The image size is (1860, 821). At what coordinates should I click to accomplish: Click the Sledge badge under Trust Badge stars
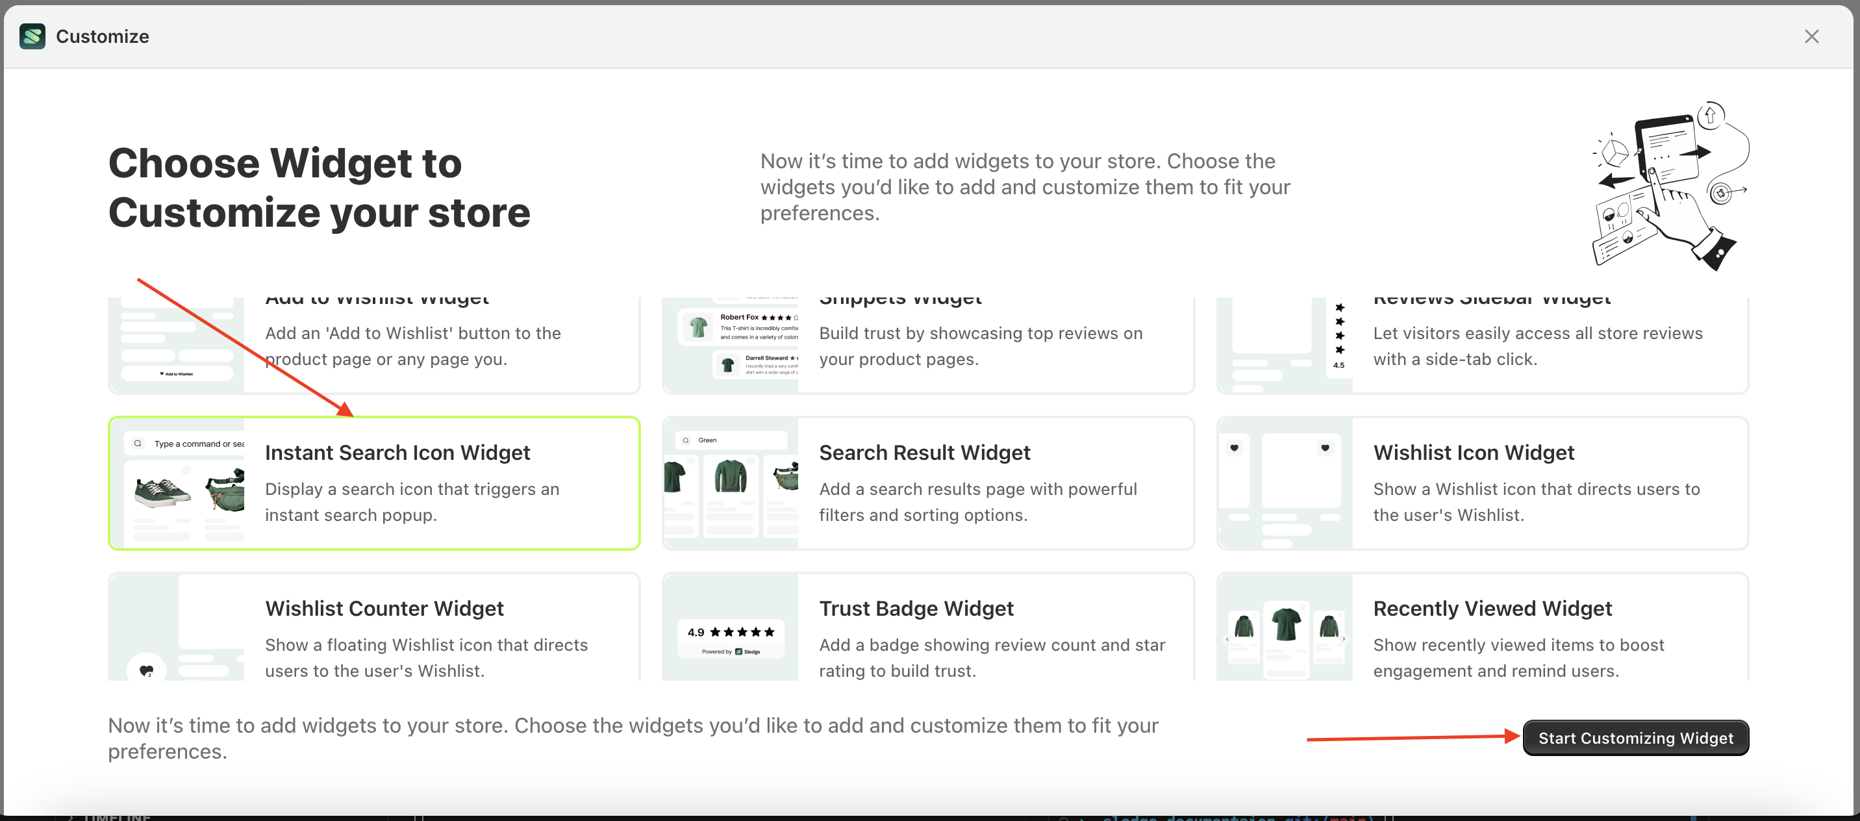click(x=731, y=651)
